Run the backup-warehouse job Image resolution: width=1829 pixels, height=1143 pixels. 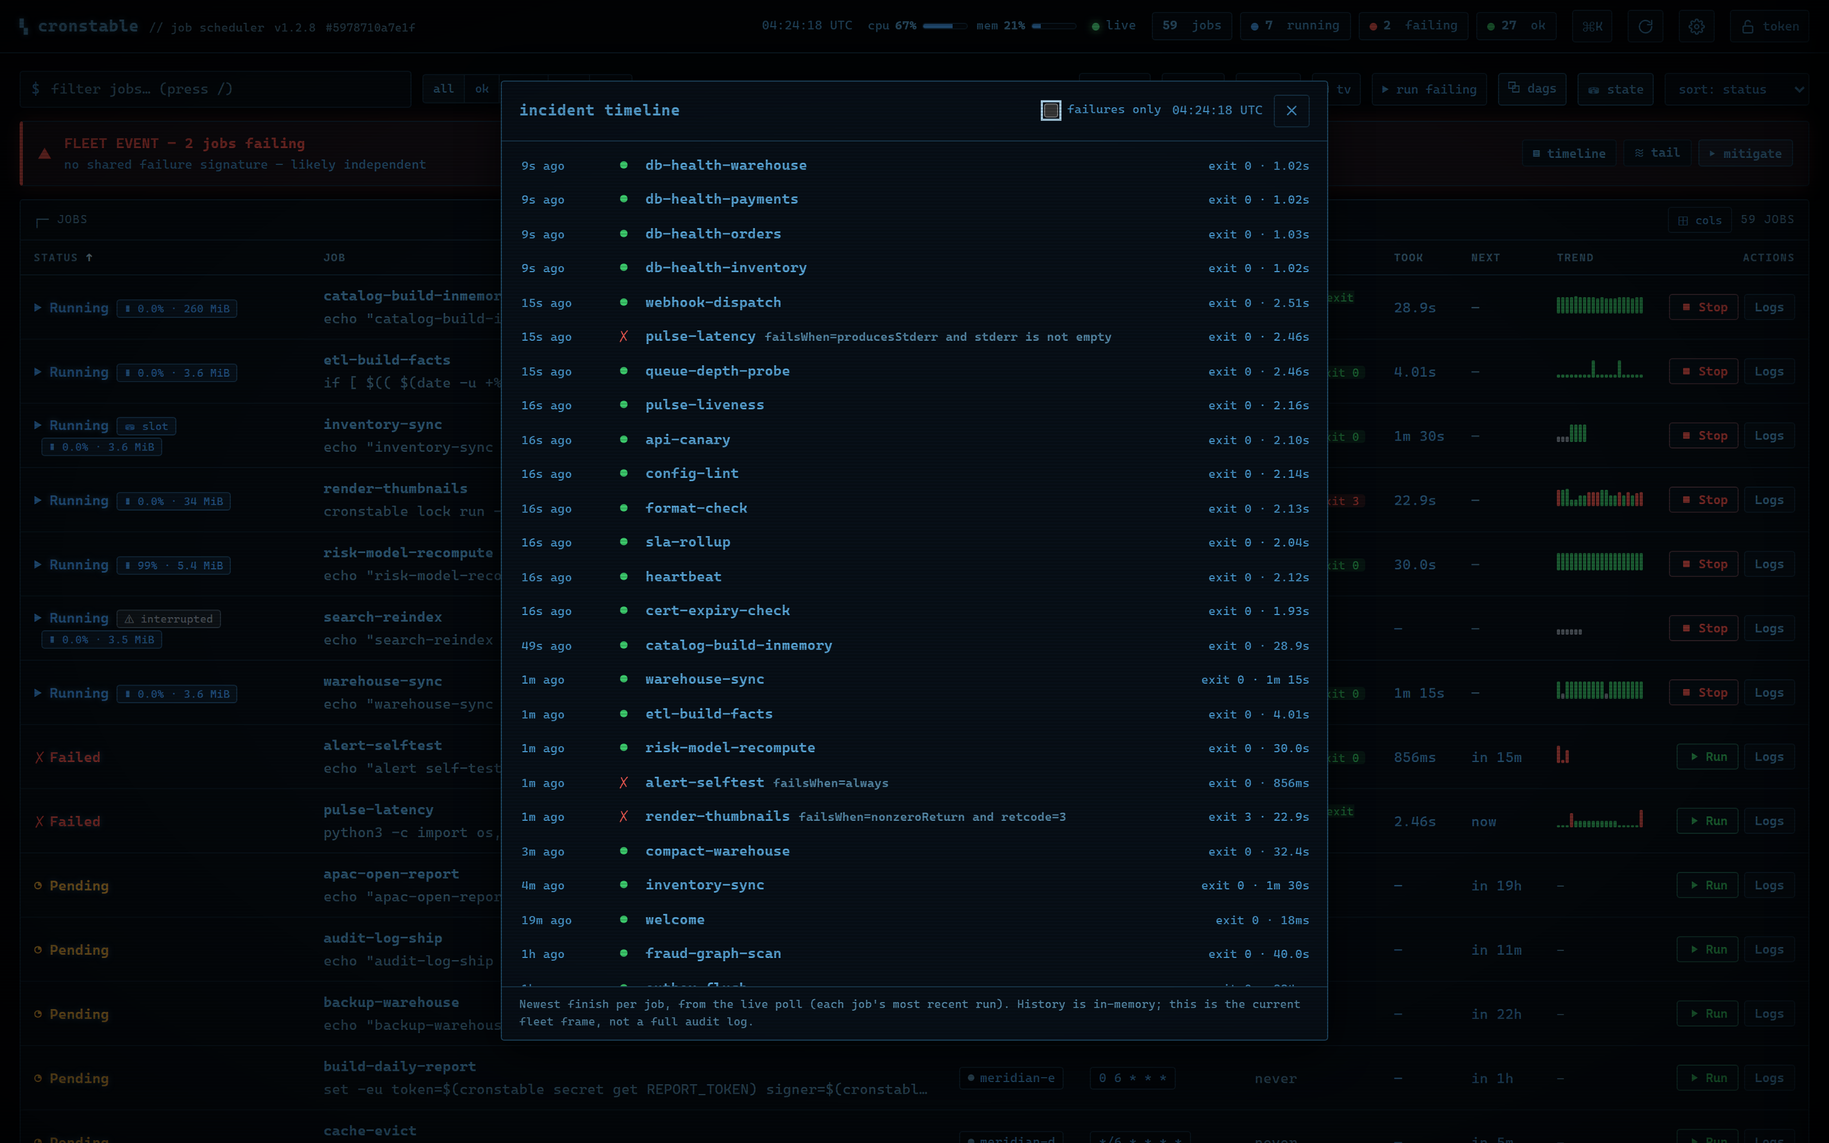(x=1707, y=1013)
